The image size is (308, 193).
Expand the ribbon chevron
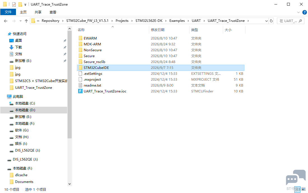298,12
